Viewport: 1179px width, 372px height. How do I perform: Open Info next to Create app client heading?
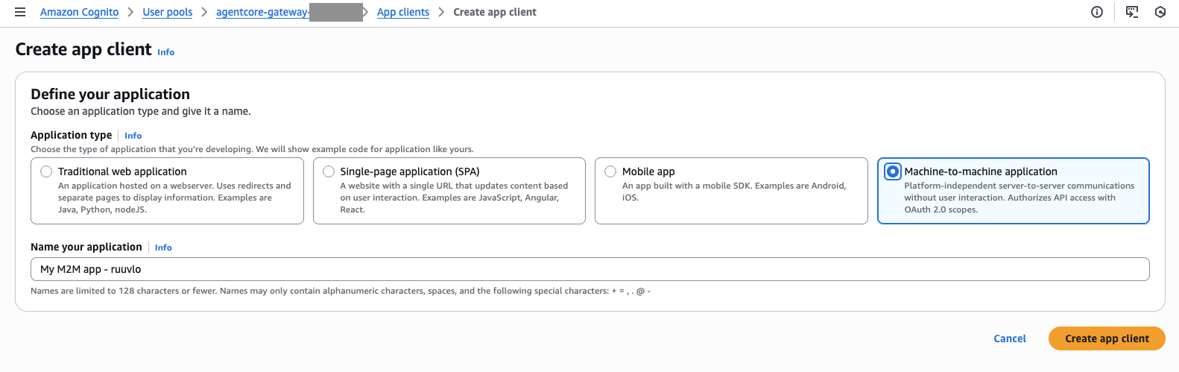tap(165, 52)
